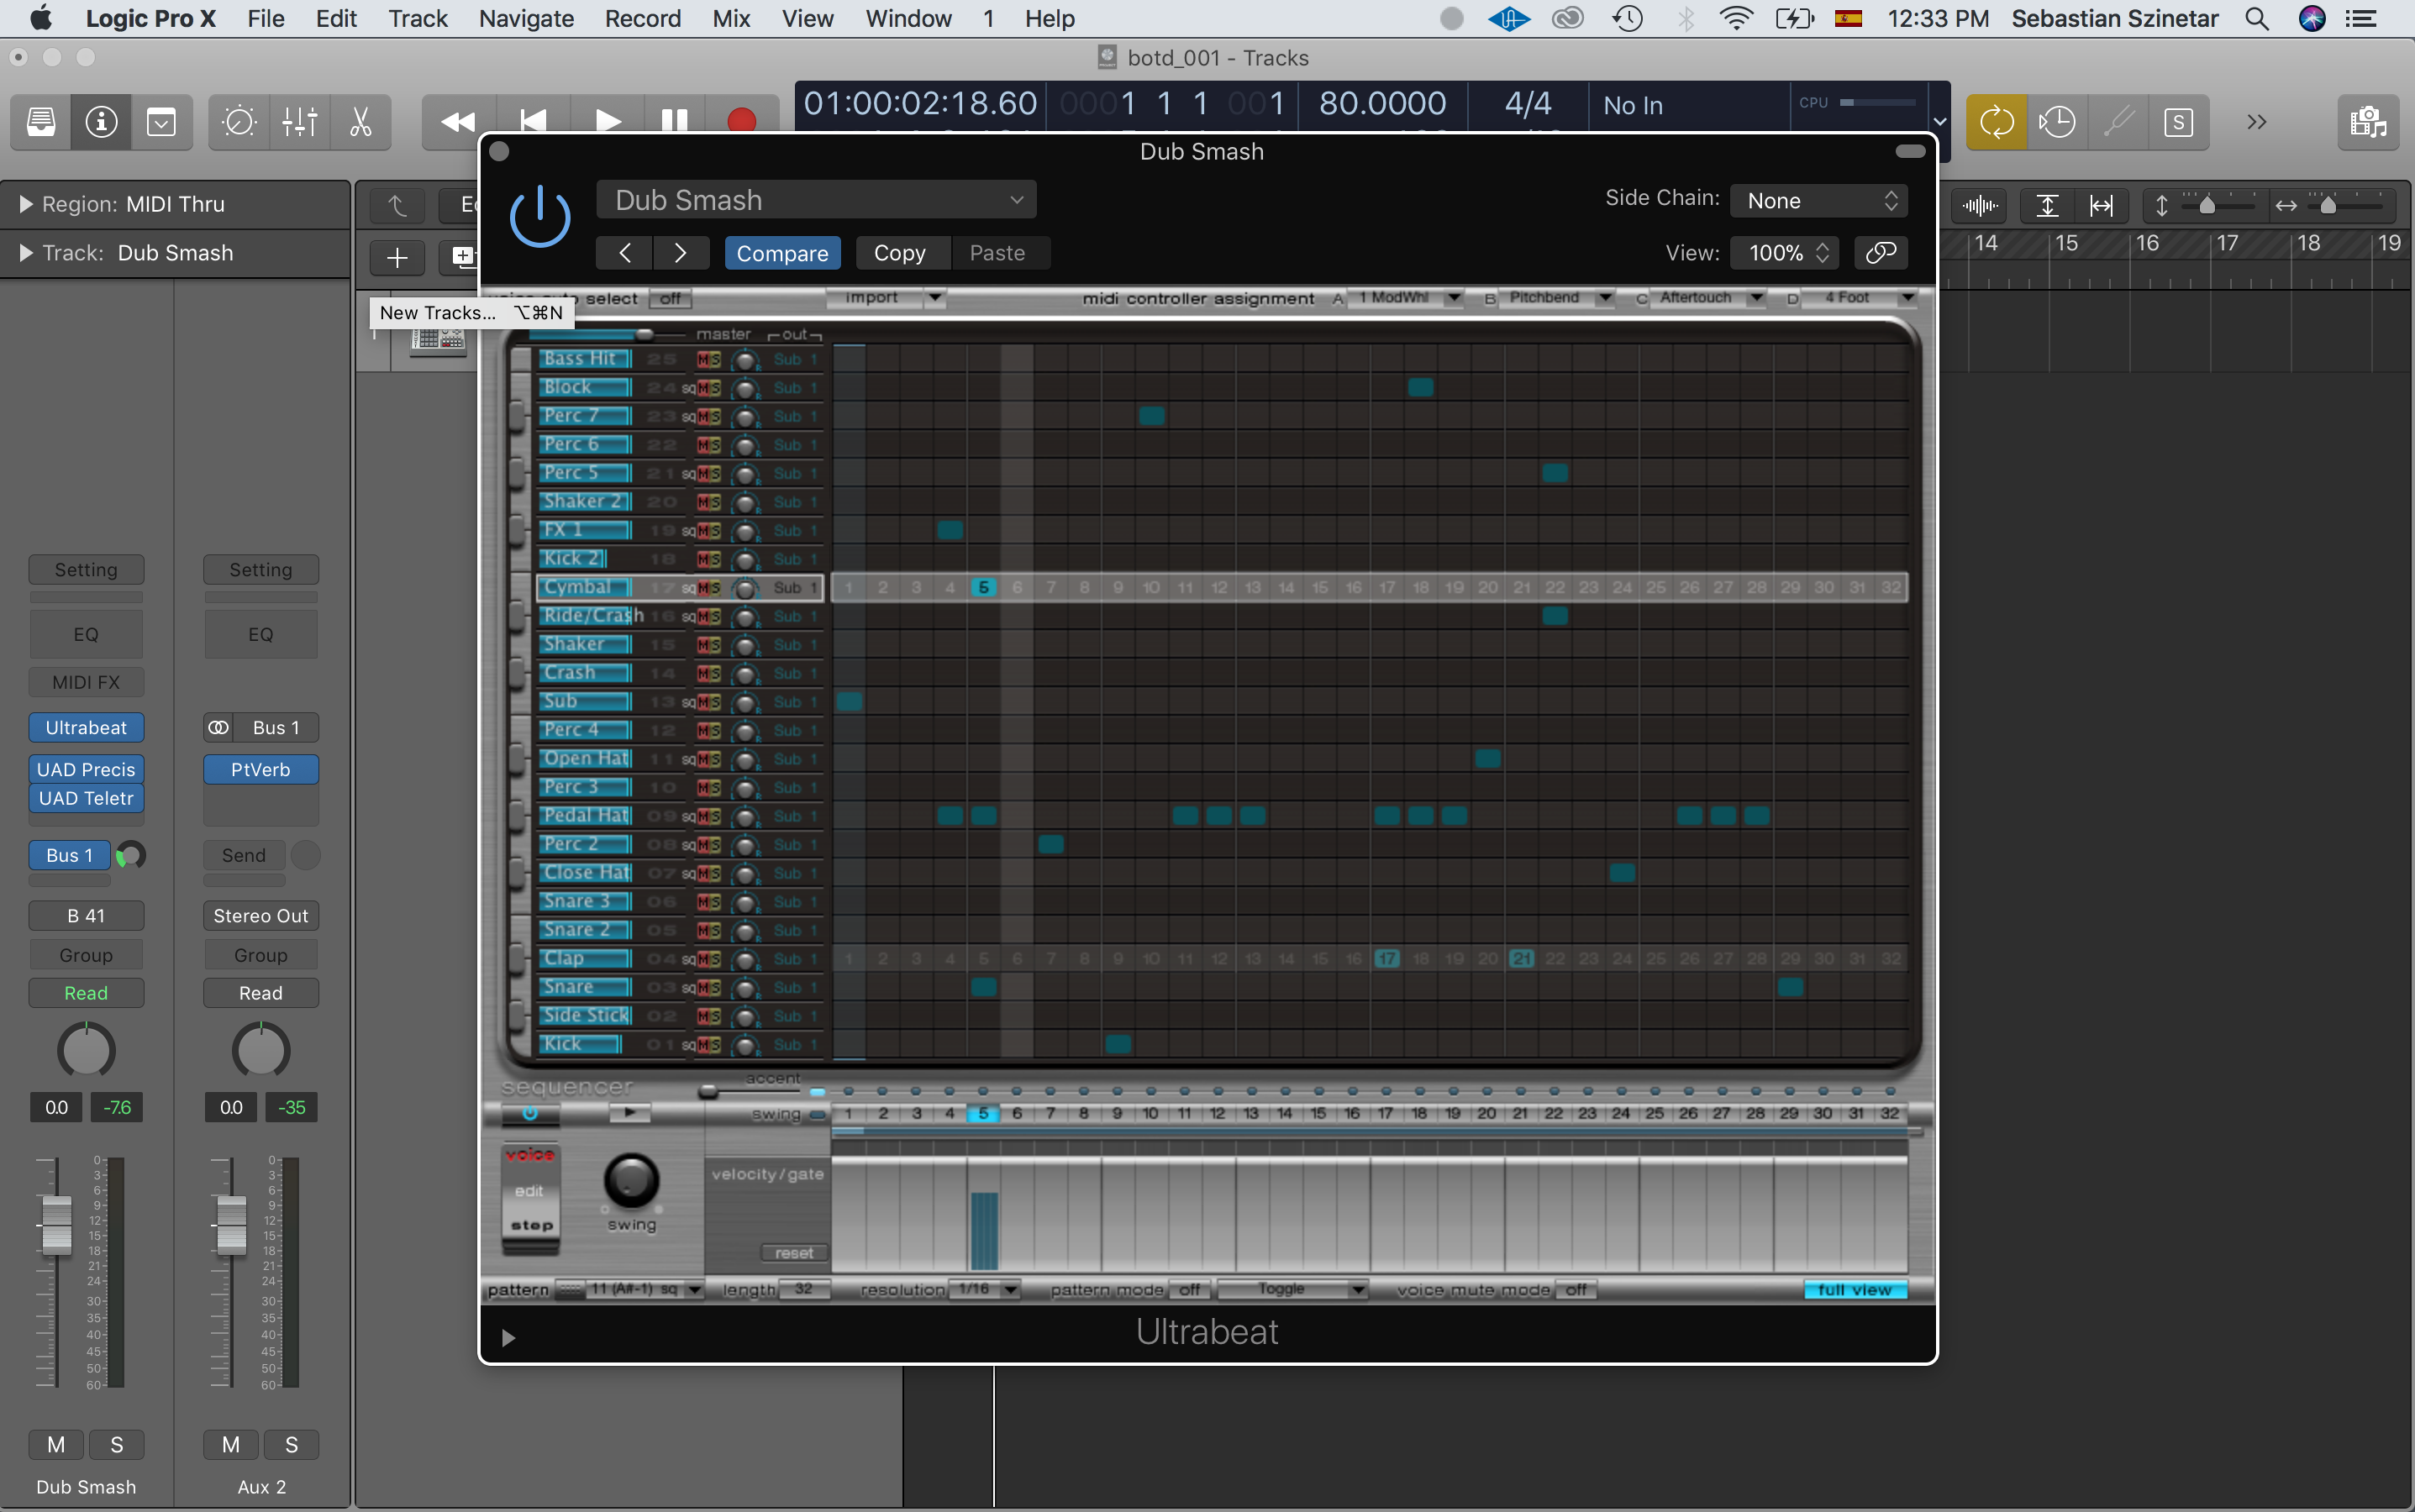Viewport: 2415px width, 1512px height.
Task: Toggle mute on the Kick track
Action: click(704, 1042)
